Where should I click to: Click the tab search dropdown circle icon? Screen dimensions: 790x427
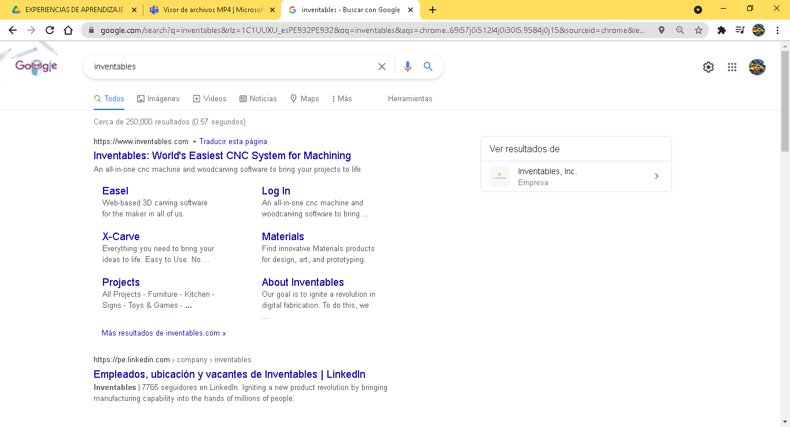click(698, 10)
